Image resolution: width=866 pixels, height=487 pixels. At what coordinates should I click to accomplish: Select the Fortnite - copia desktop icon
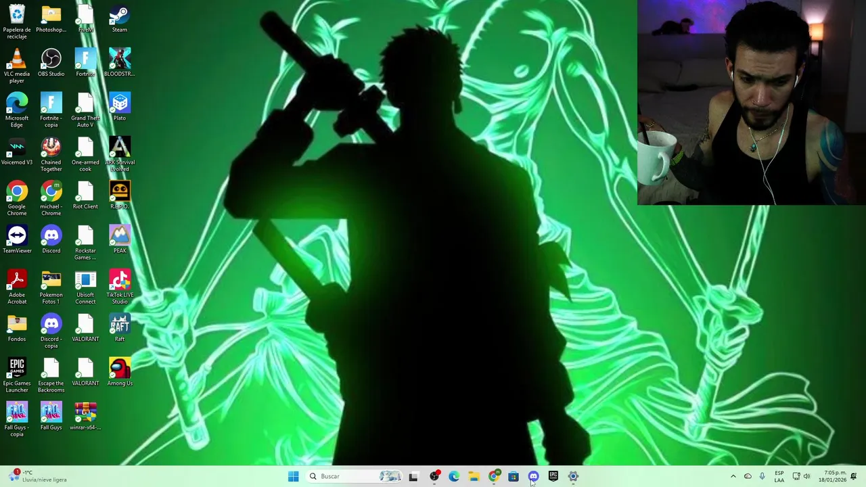pyautogui.click(x=51, y=110)
